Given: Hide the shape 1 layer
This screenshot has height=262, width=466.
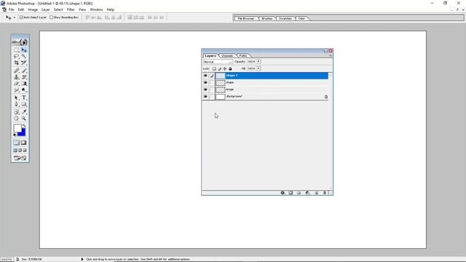Looking at the screenshot, I should pyautogui.click(x=205, y=76).
